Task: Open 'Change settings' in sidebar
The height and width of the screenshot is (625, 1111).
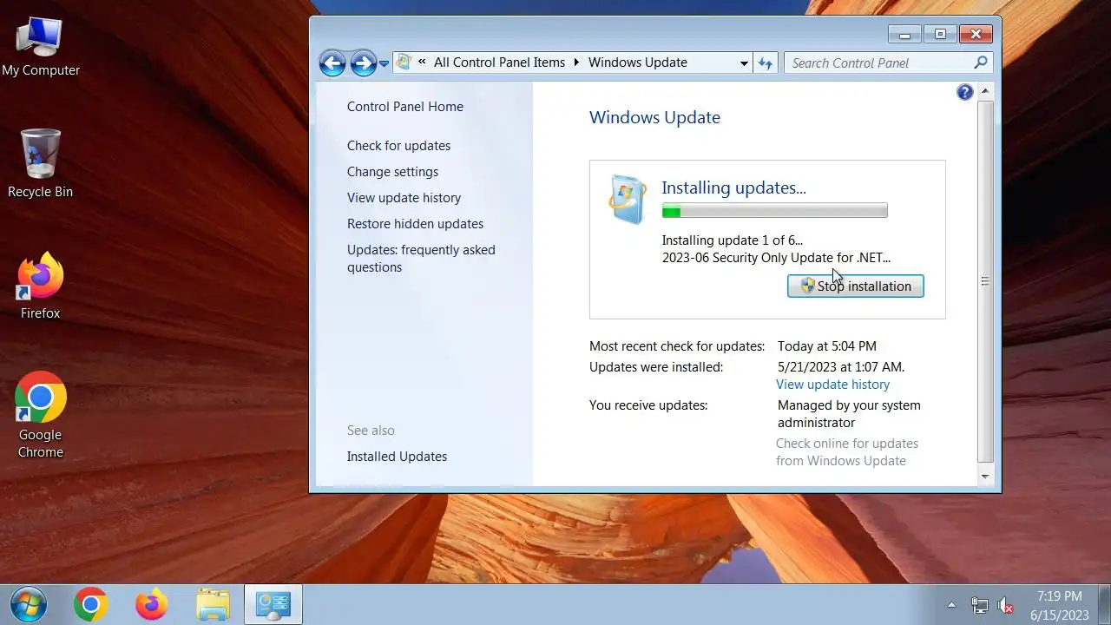Action: 392,172
